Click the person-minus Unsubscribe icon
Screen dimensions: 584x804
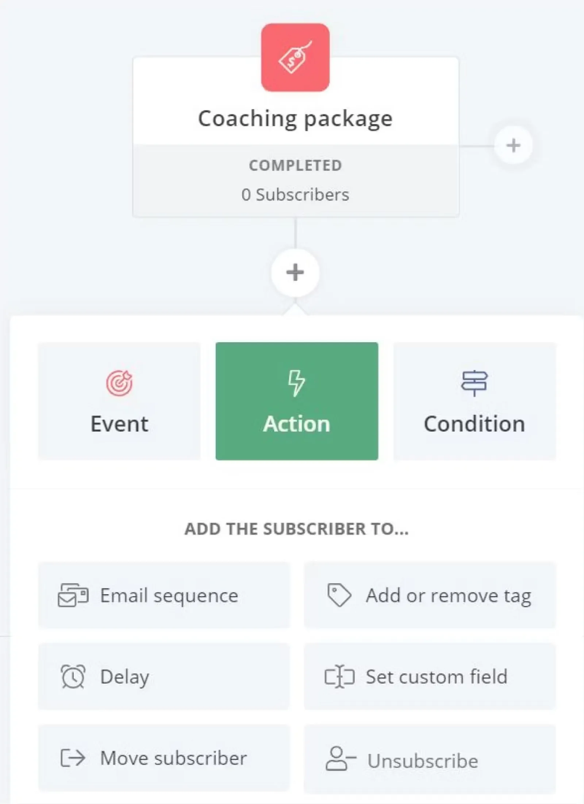(x=340, y=759)
